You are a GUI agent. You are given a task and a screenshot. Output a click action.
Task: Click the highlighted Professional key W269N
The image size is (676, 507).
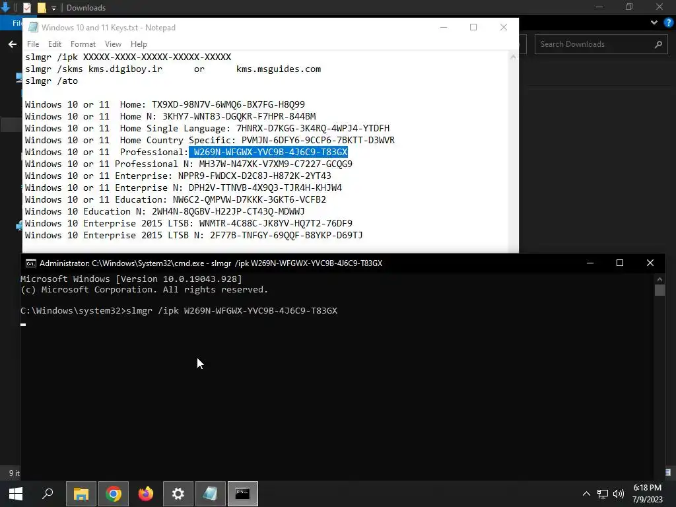[270, 152]
